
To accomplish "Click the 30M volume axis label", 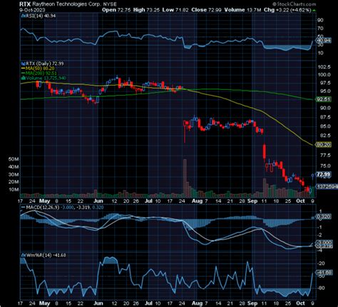I will 14,174.
